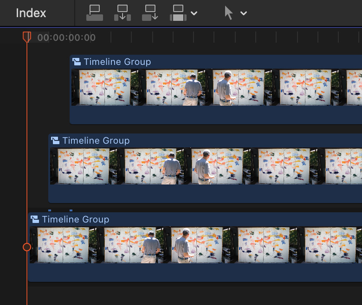The width and height of the screenshot is (362, 305).
Task: Click compound clip icon on top Timeline Group
Action: coord(77,62)
